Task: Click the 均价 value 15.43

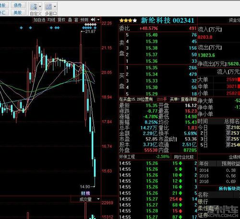Action: pyautogui.click(x=191, y=122)
